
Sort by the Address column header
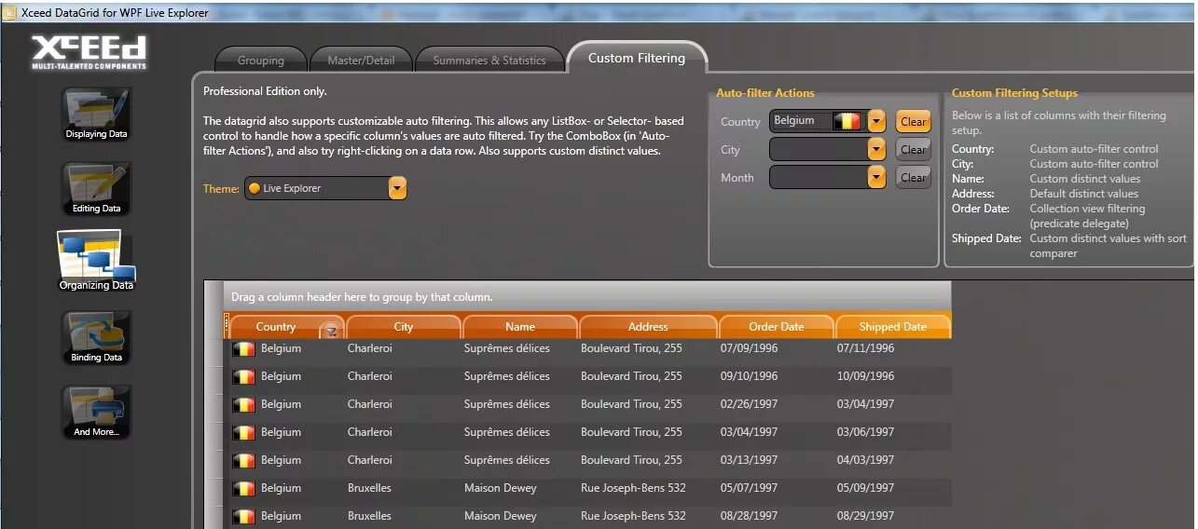pos(648,327)
